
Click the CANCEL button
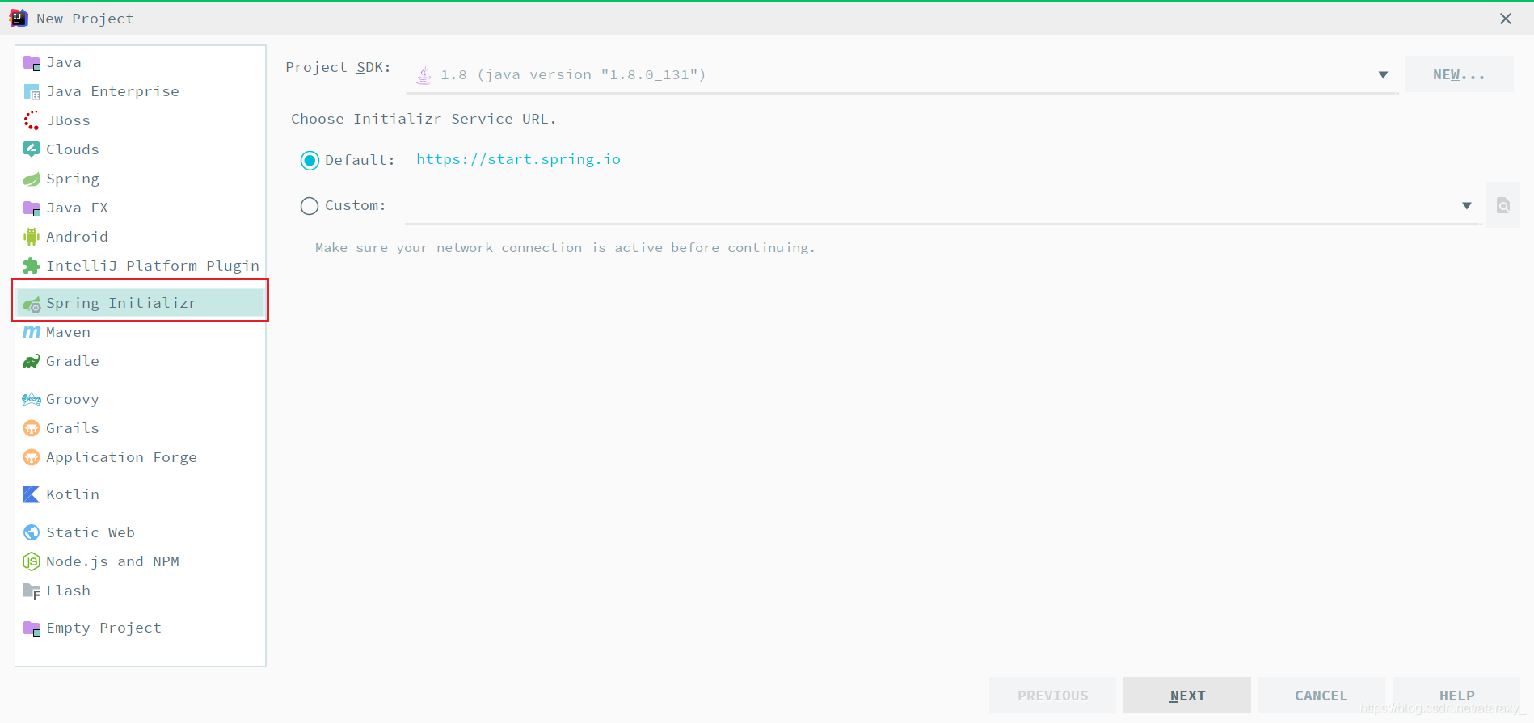click(x=1321, y=695)
